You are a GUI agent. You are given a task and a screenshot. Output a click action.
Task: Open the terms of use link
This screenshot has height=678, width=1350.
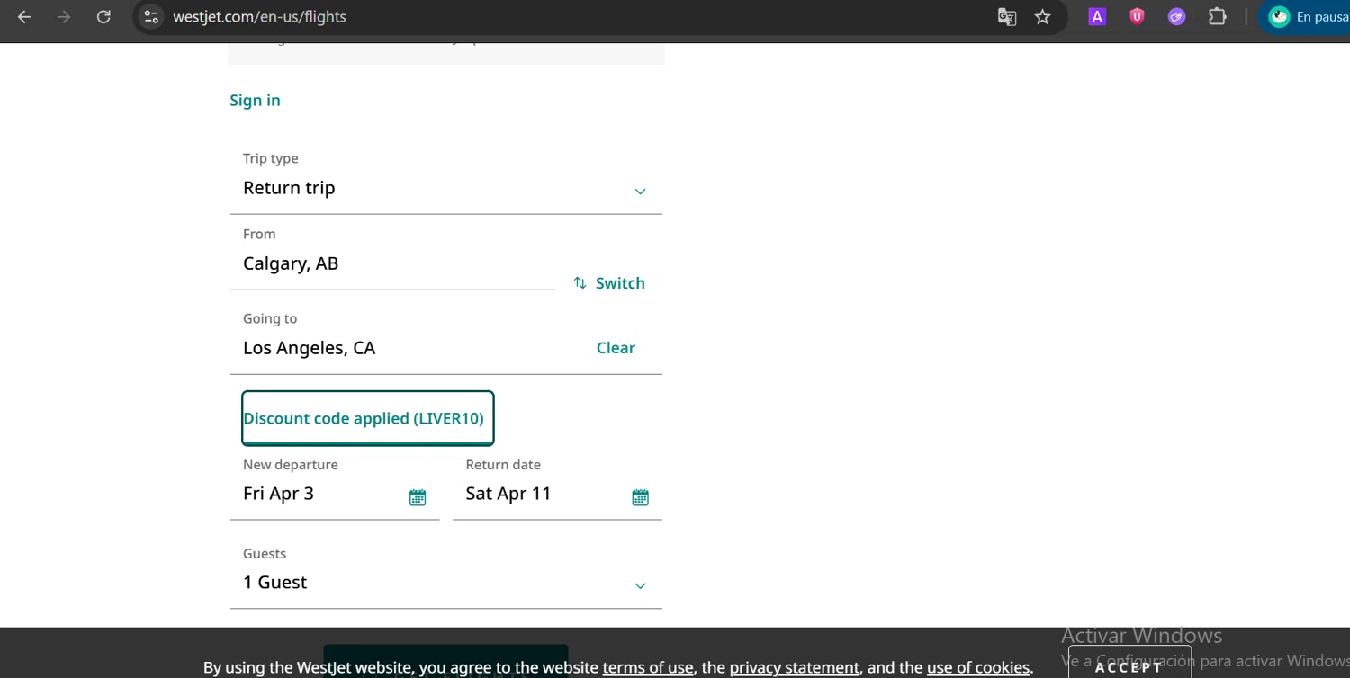pyautogui.click(x=648, y=667)
